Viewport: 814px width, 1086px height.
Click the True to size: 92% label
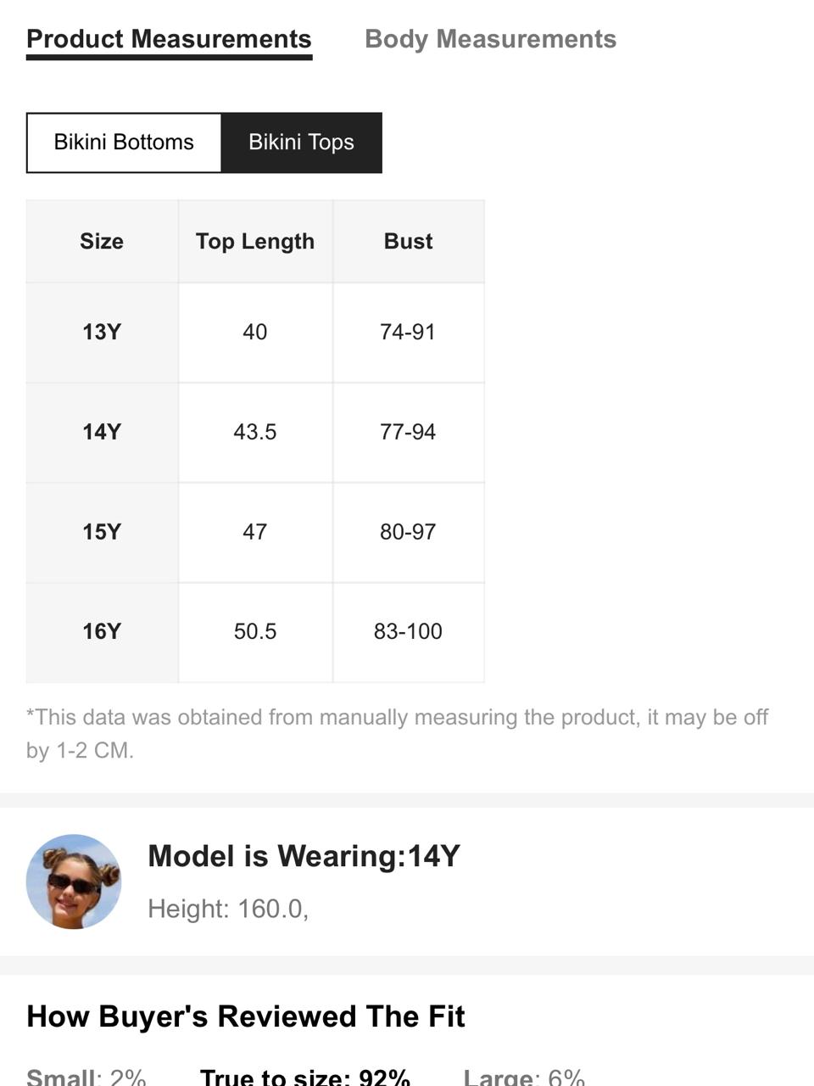click(305, 1076)
